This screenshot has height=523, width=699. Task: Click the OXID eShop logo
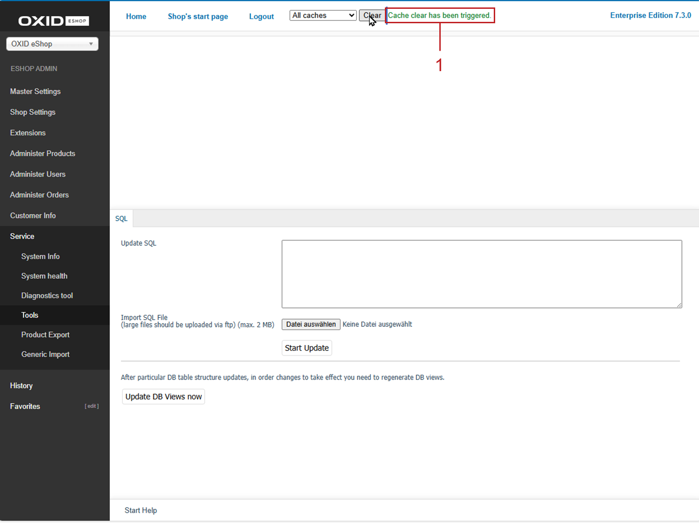53,20
